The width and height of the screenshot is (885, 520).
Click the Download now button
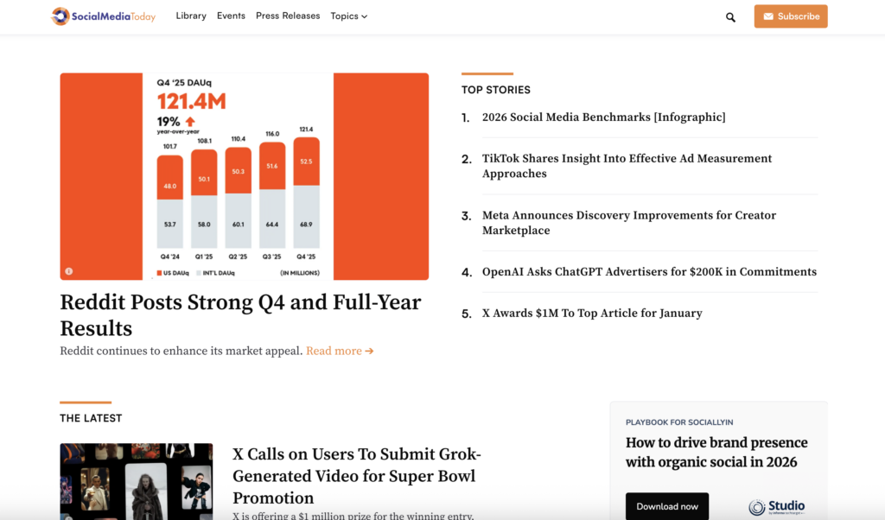(x=666, y=506)
